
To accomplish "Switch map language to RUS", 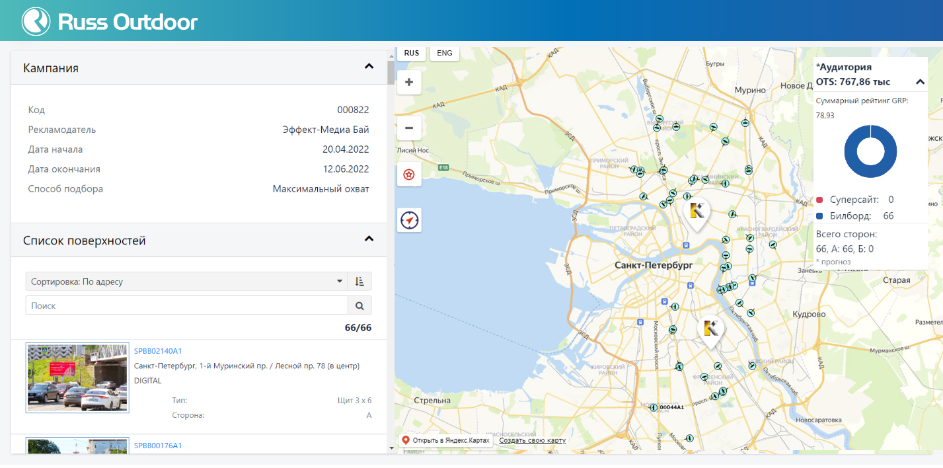I will 412,53.
